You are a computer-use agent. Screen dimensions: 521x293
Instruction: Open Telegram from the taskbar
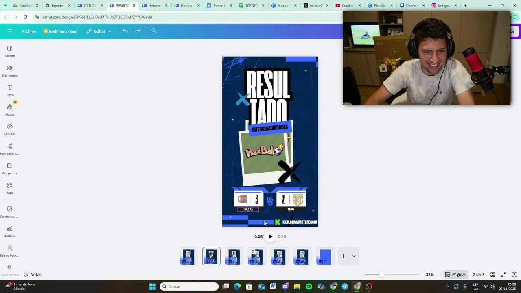click(345, 286)
